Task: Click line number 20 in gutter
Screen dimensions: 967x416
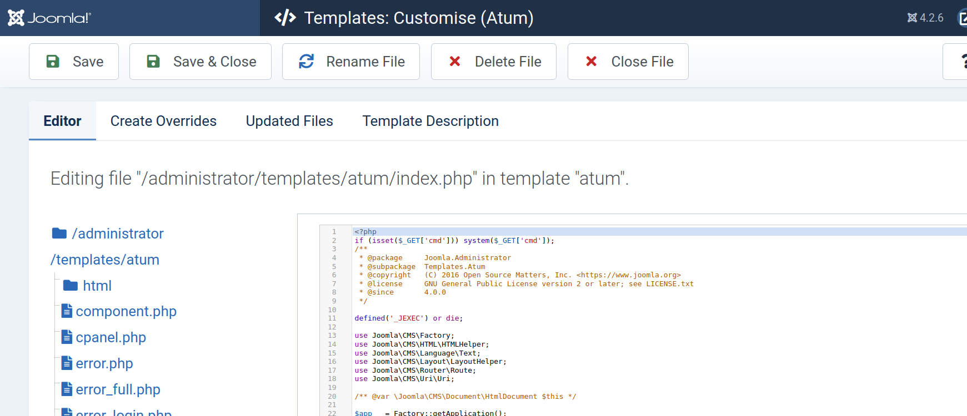Action: 332,397
